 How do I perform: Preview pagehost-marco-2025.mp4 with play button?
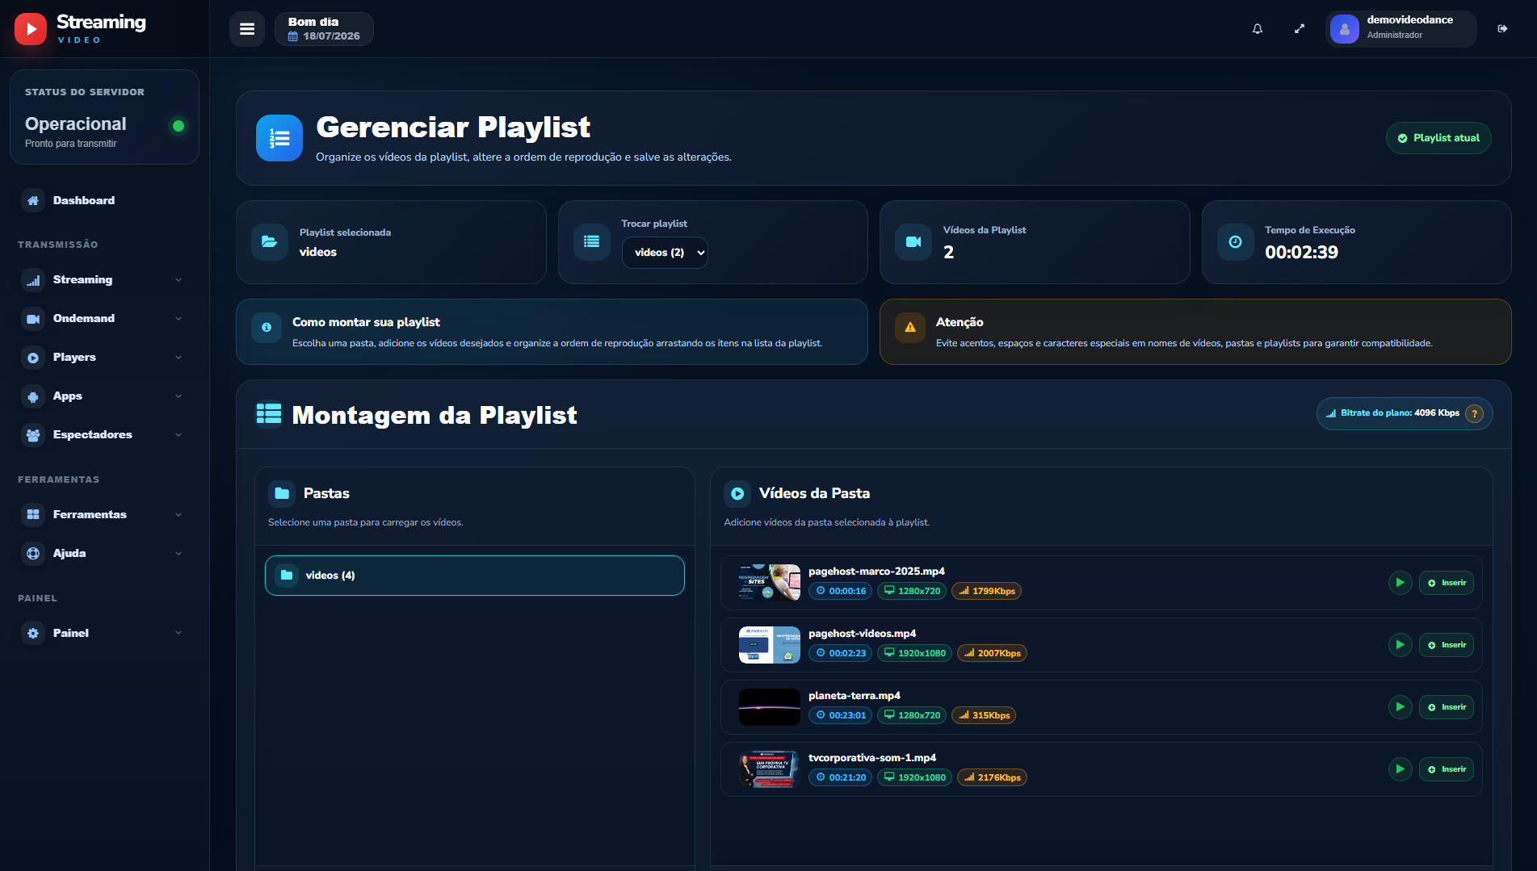pyautogui.click(x=1400, y=583)
